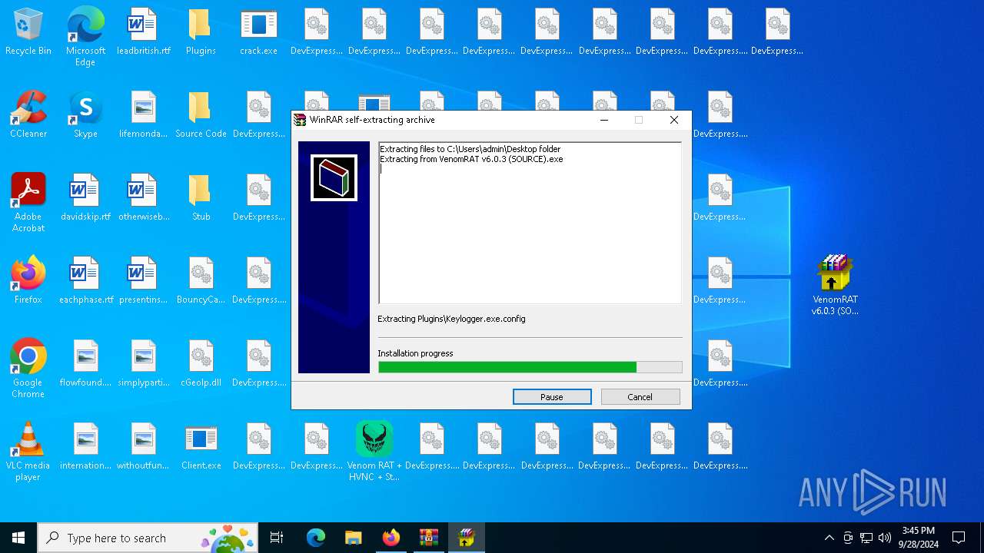Cancel the WinRAR extraction
984x553 pixels.
pyautogui.click(x=640, y=397)
